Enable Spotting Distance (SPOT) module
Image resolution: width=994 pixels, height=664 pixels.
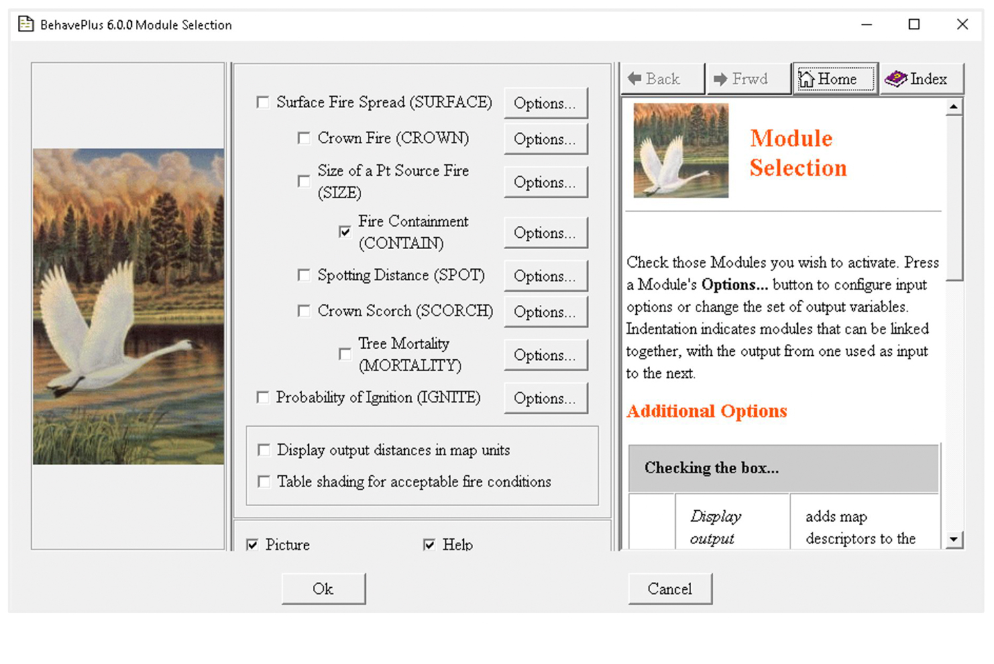click(x=304, y=275)
